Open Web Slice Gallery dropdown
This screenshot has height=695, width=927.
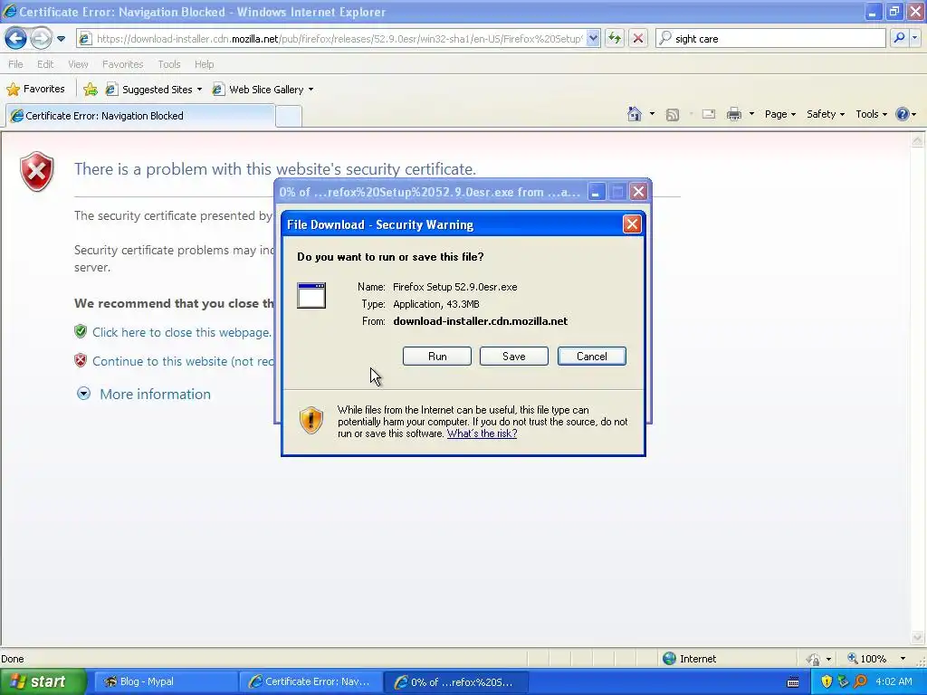(x=263, y=90)
